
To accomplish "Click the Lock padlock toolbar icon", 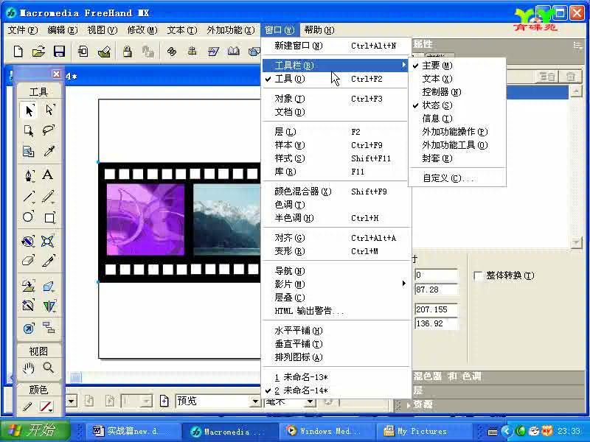I will [x=128, y=51].
